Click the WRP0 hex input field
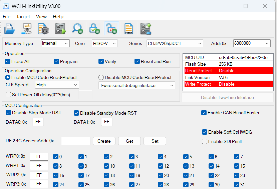This screenshot has height=189, width=277. coord(39,157)
